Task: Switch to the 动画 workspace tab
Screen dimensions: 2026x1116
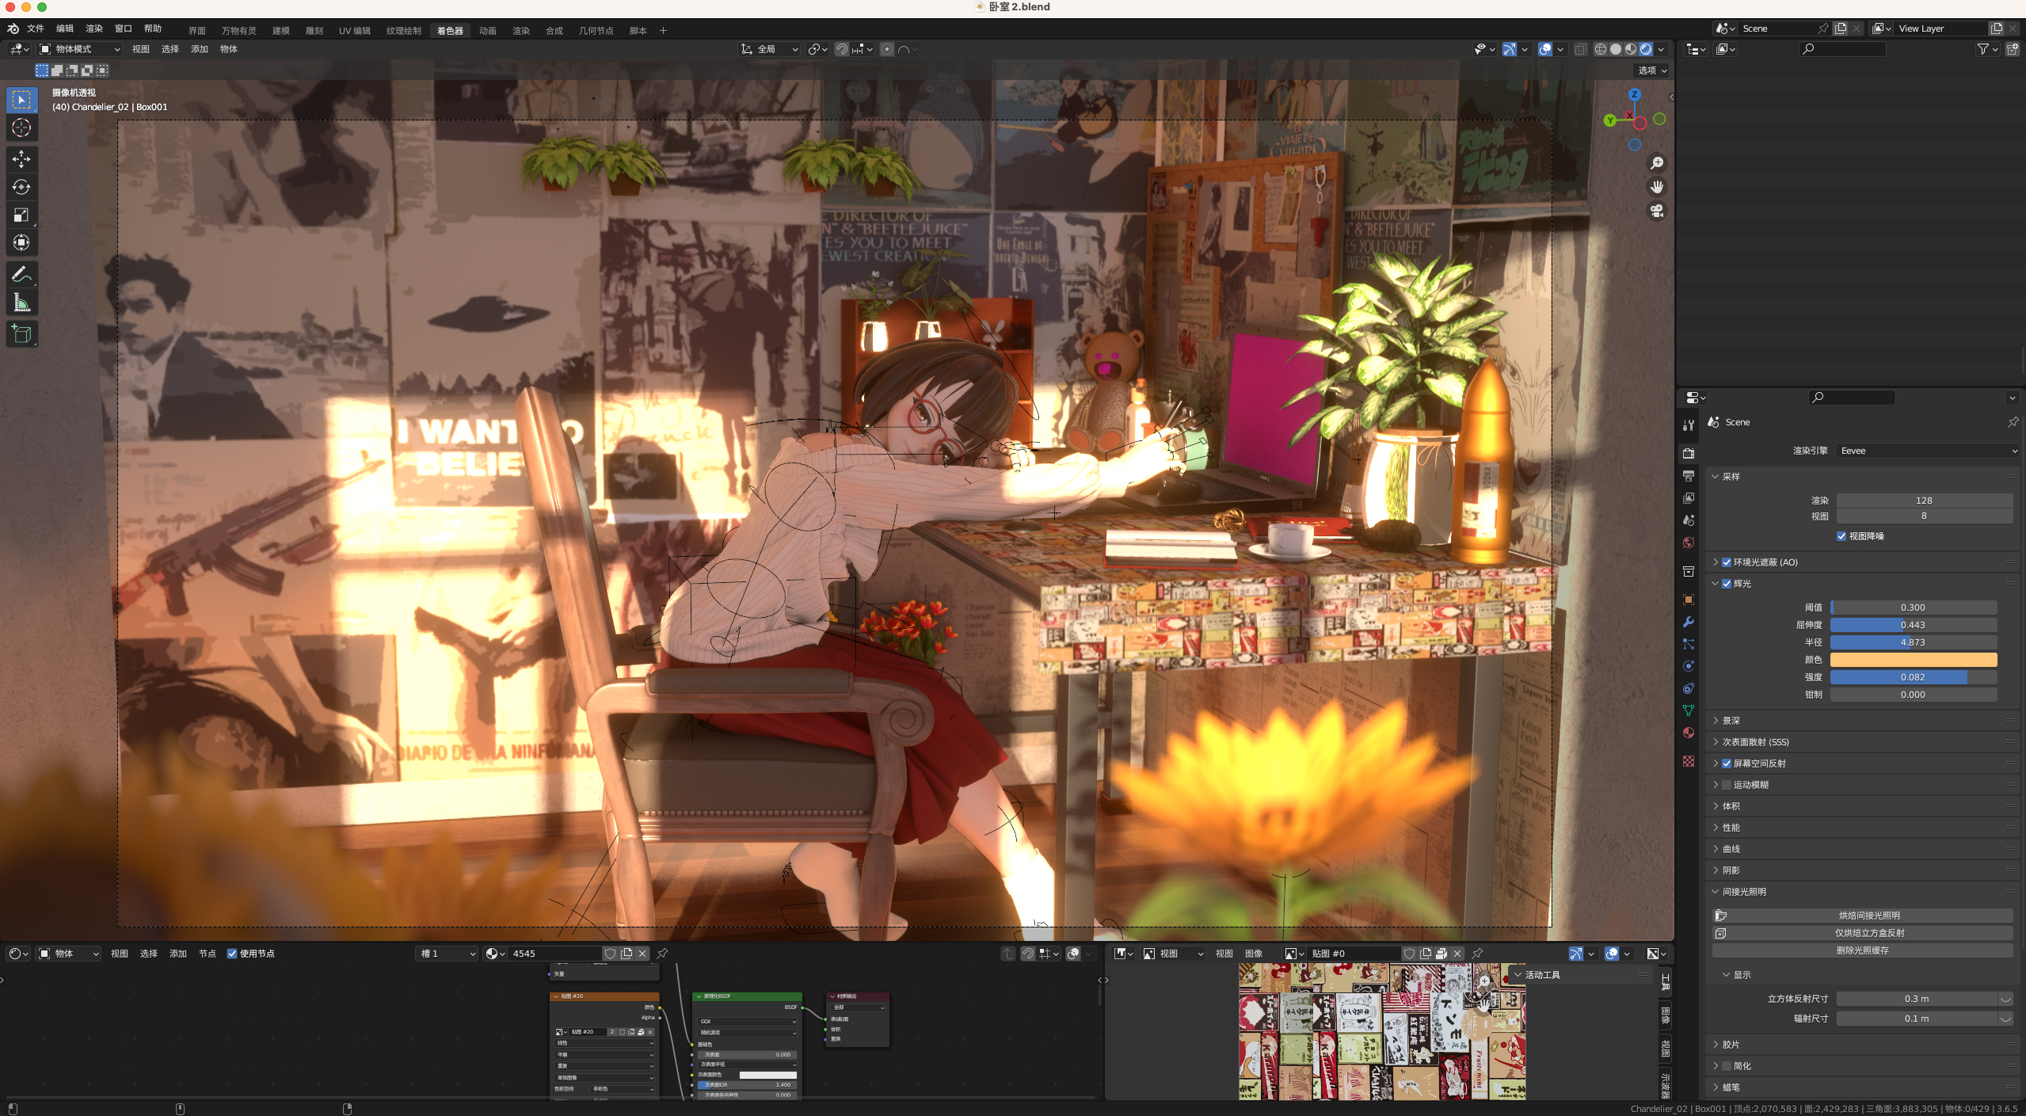Action: tap(488, 31)
